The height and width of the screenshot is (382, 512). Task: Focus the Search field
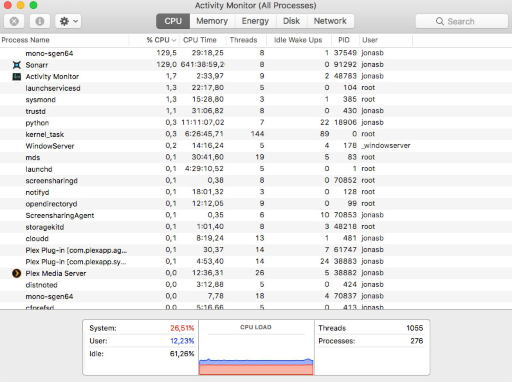coord(462,21)
